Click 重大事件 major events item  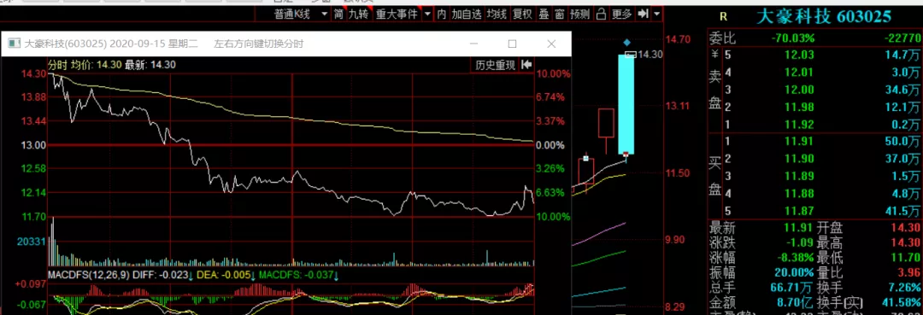(x=397, y=14)
